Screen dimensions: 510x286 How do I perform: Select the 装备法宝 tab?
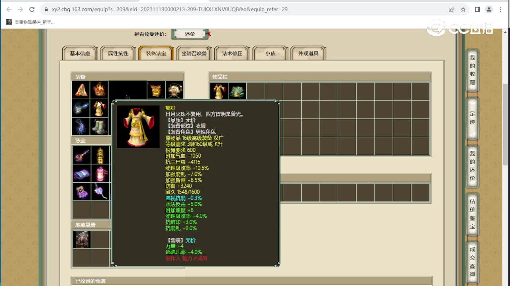pos(156,53)
